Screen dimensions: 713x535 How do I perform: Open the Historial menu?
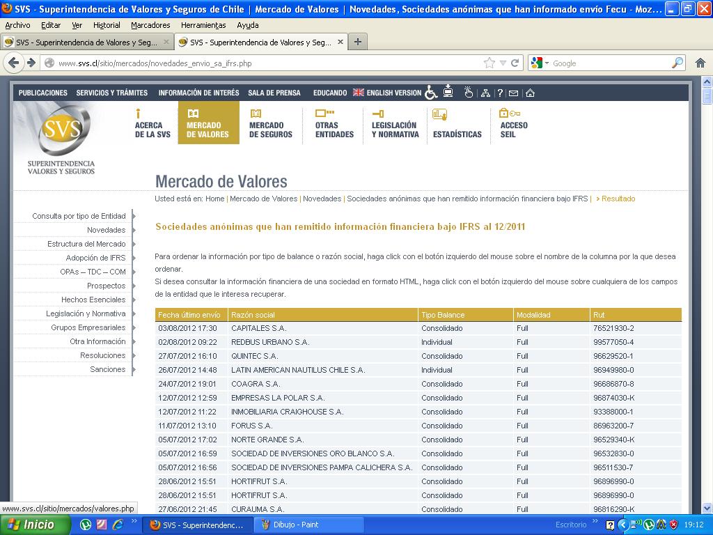[x=107, y=25]
